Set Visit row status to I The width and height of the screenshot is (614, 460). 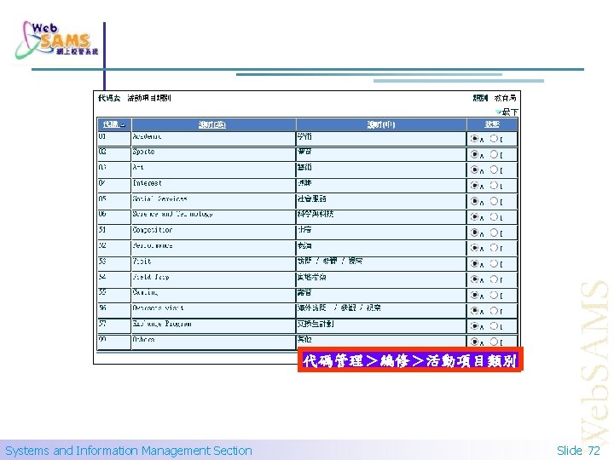494,263
